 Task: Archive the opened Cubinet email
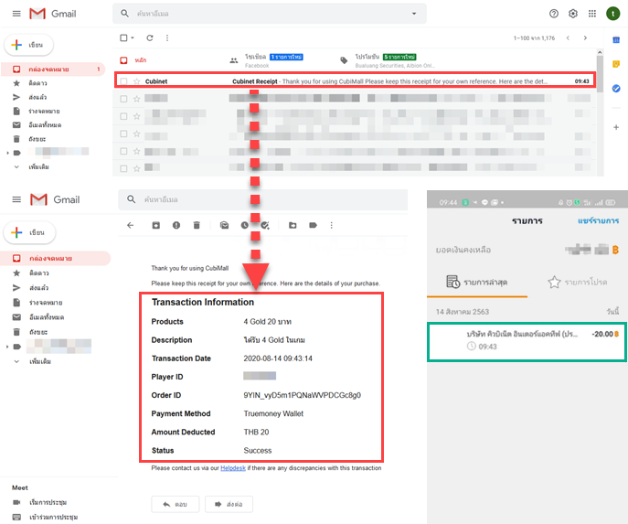pyautogui.click(x=155, y=225)
